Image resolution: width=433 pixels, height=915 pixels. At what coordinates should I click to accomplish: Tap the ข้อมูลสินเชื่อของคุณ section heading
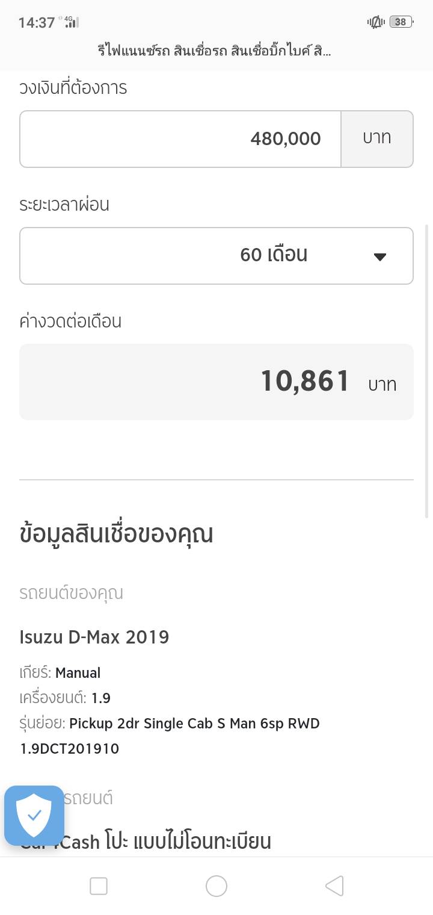click(x=117, y=534)
